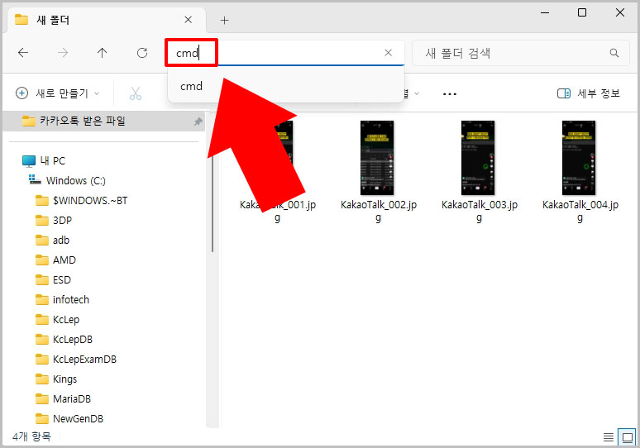640x448 pixels.
Task: Click the address bar containing cmd
Action: tap(285, 53)
